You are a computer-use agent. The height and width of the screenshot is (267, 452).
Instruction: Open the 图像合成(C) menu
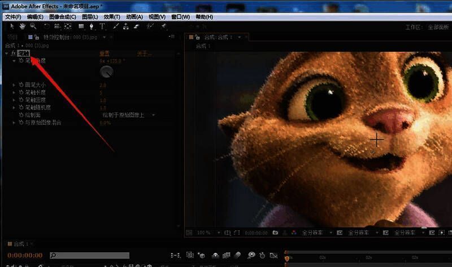(62, 17)
